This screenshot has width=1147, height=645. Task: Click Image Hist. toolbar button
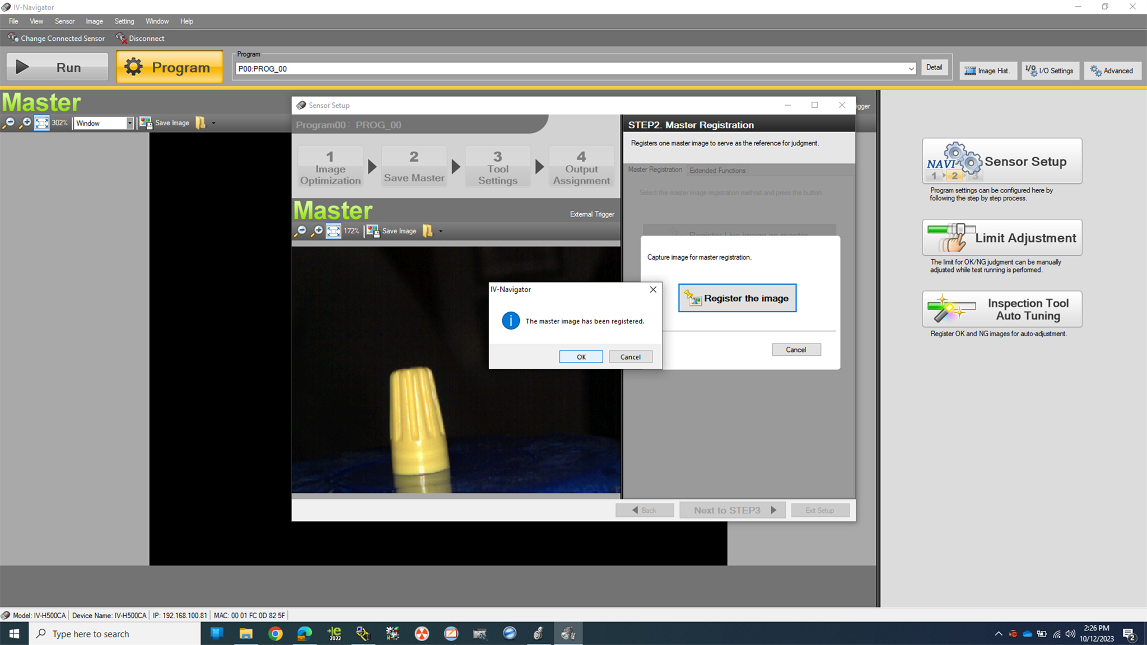988,70
